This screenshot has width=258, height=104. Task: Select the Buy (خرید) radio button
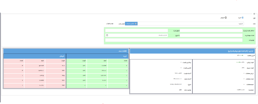(x=242, y=18)
